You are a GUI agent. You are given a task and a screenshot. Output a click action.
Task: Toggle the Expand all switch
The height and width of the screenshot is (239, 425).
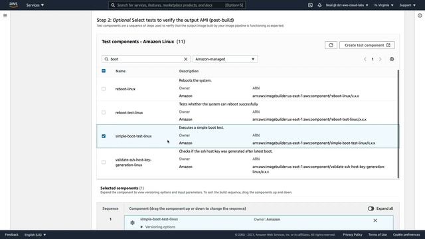371,208
